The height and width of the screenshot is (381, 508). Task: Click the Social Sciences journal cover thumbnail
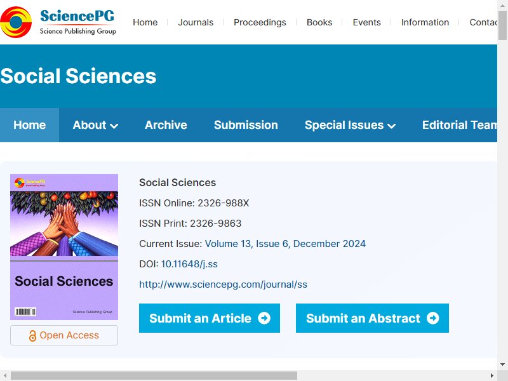click(64, 247)
